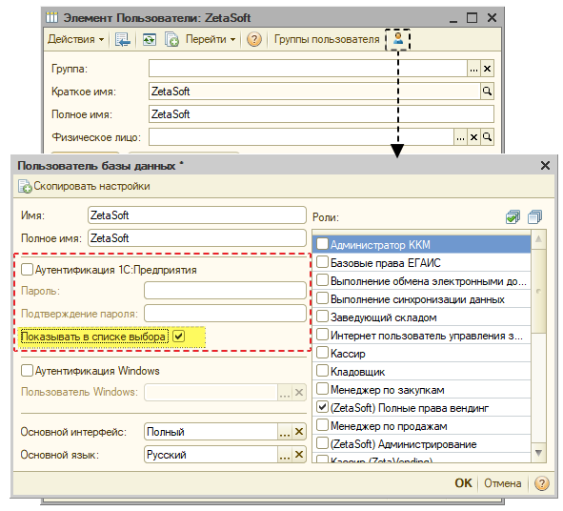
Task: Uncheck Показывать в списке выбора
Action: (178, 337)
